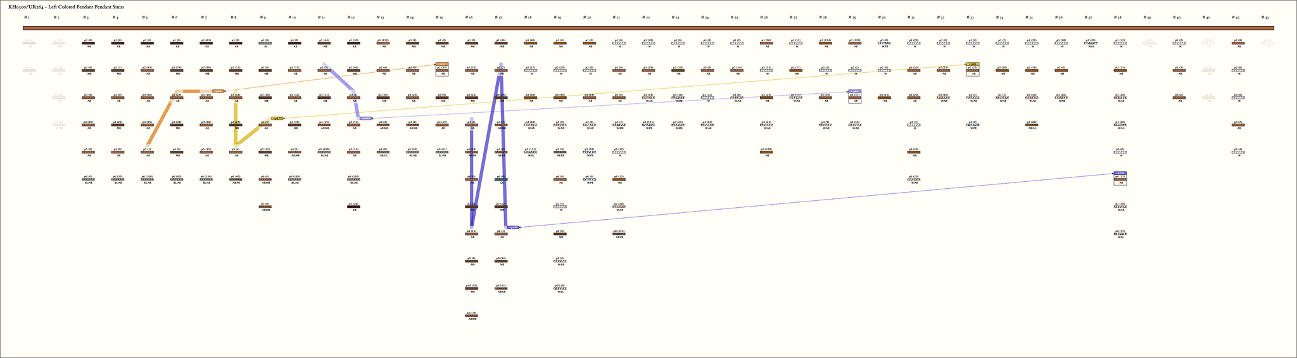Select column header # 17
The height and width of the screenshot is (358, 1297).
coord(498,17)
